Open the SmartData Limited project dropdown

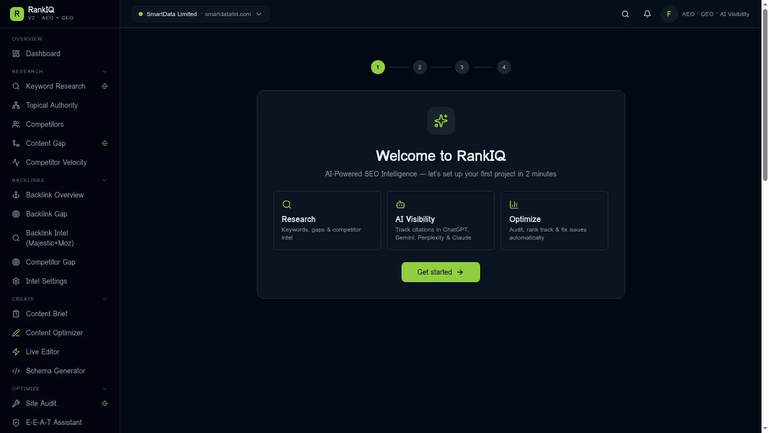[x=201, y=14]
